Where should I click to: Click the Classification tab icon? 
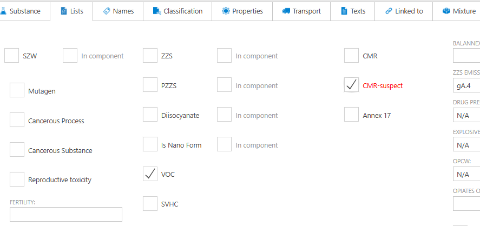point(157,11)
